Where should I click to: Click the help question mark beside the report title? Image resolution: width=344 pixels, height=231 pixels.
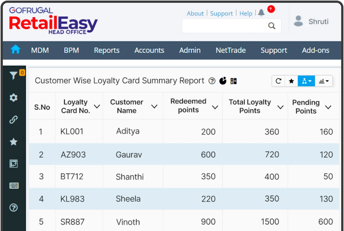click(x=212, y=81)
